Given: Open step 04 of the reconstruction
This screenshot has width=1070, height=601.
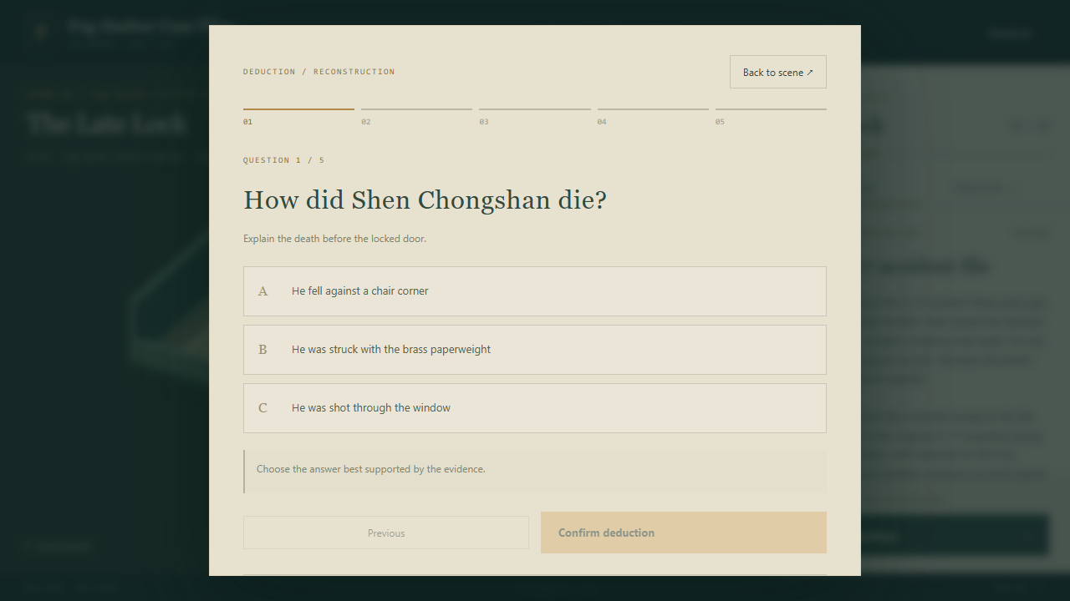Looking at the screenshot, I should click(x=653, y=116).
